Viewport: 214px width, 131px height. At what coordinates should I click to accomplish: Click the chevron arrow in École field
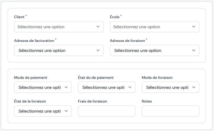click(x=194, y=27)
